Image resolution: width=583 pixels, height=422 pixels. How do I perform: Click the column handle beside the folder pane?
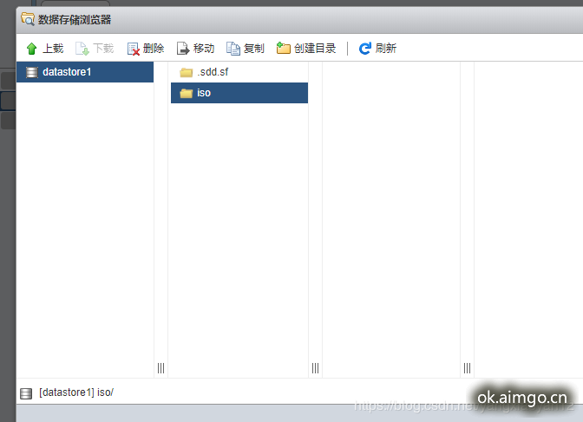tap(315, 368)
